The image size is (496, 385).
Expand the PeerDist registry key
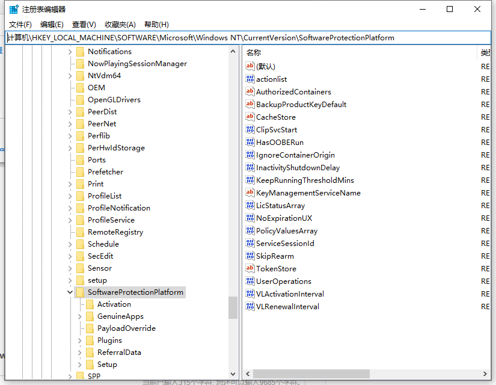pos(70,112)
